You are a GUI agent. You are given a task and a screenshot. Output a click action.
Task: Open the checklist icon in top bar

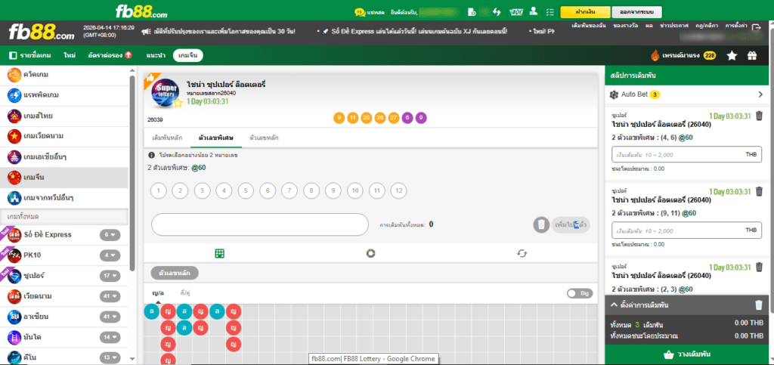click(550, 11)
